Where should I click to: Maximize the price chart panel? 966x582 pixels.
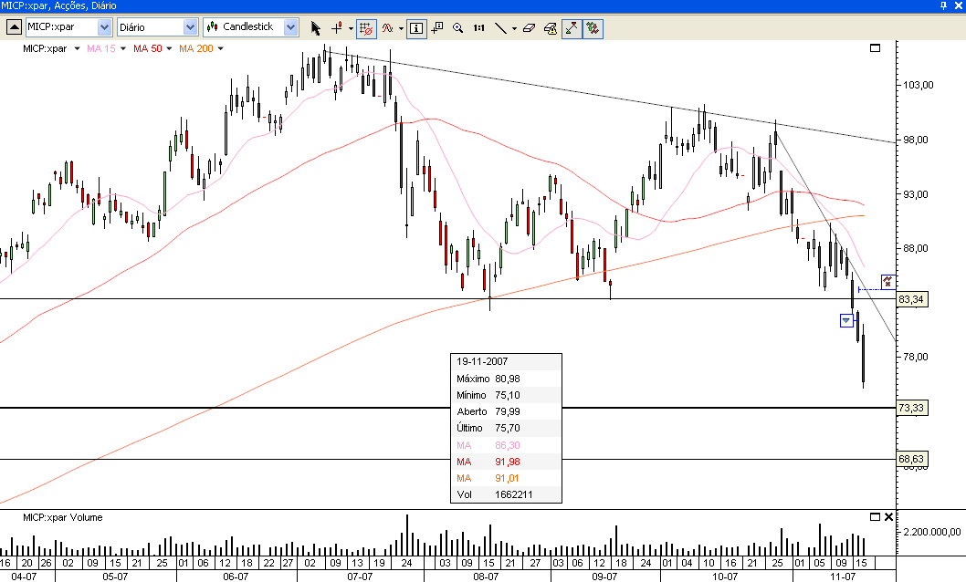tap(875, 48)
